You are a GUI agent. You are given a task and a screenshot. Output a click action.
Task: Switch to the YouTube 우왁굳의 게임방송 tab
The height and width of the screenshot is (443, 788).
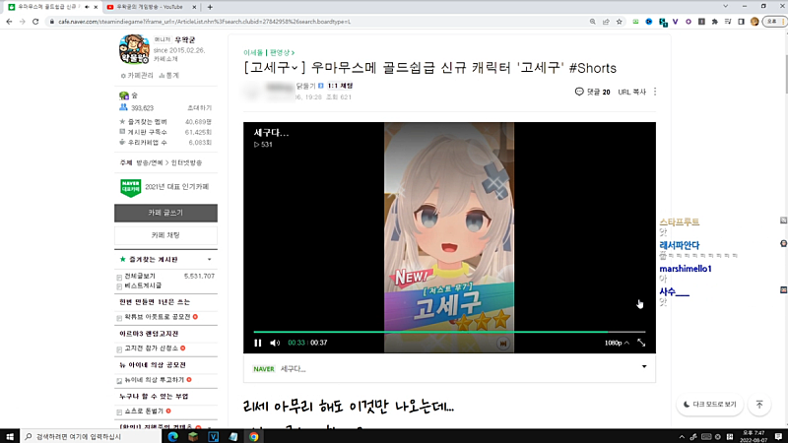tap(150, 7)
